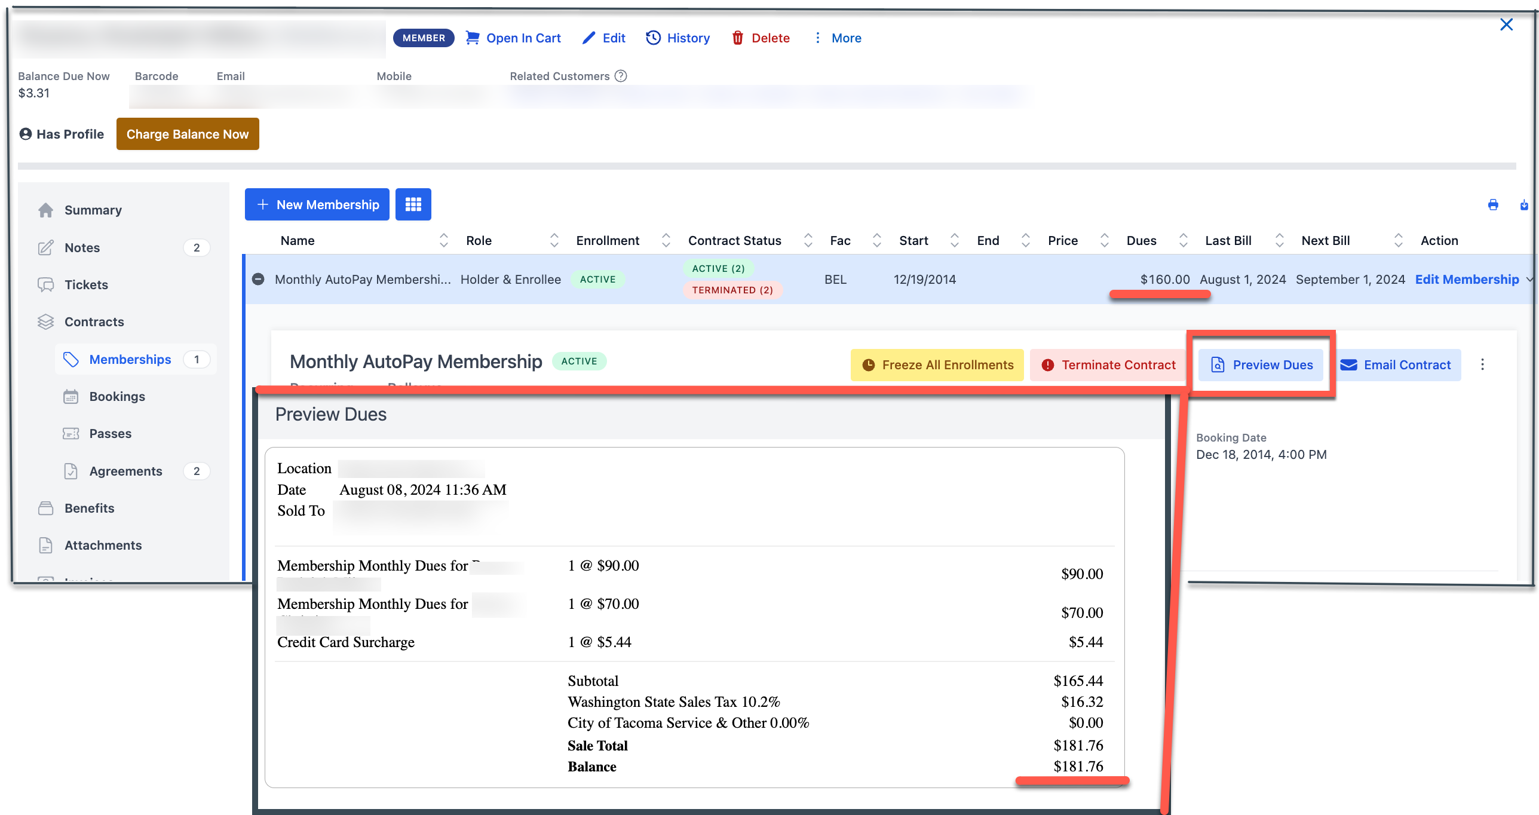Click the History clock icon
The image size is (1539, 815).
(x=653, y=38)
